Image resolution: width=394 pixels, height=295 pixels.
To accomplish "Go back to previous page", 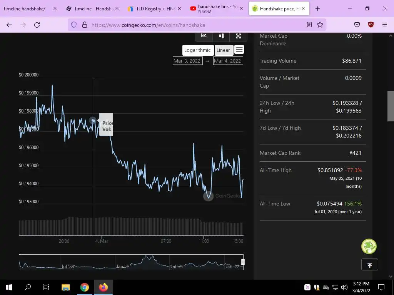I will pos(9,25).
